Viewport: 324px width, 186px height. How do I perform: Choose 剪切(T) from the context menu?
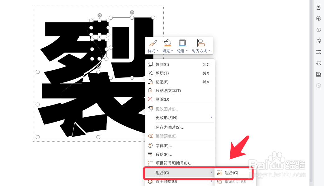pyautogui.click(x=180, y=73)
